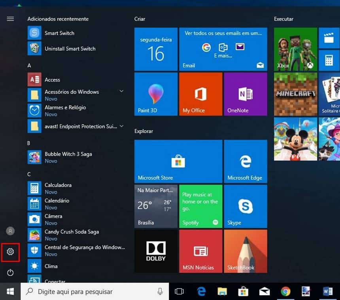This screenshot has width=340, height=300.
Task: Launch Câmera app
Action: pos(76,220)
